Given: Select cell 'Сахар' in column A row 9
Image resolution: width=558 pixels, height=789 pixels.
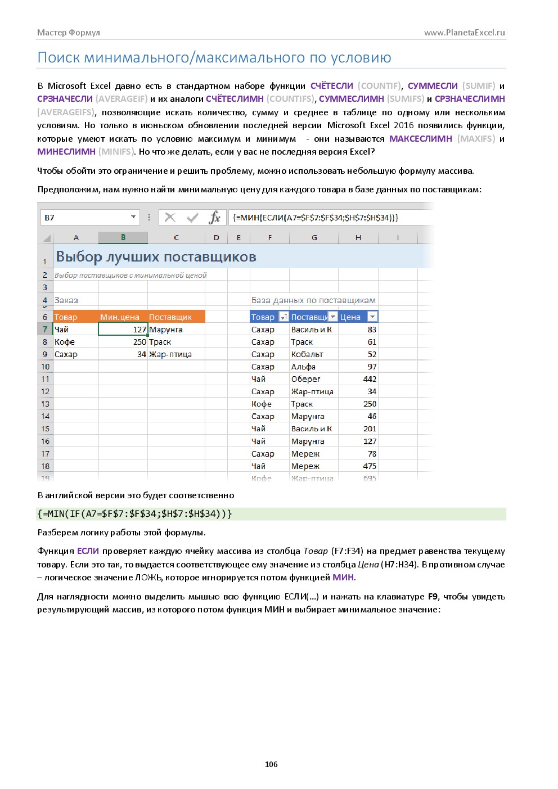Looking at the screenshot, I should [x=76, y=354].
